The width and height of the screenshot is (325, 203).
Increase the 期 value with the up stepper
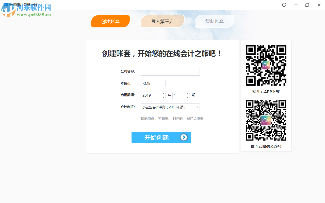[x=187, y=94]
